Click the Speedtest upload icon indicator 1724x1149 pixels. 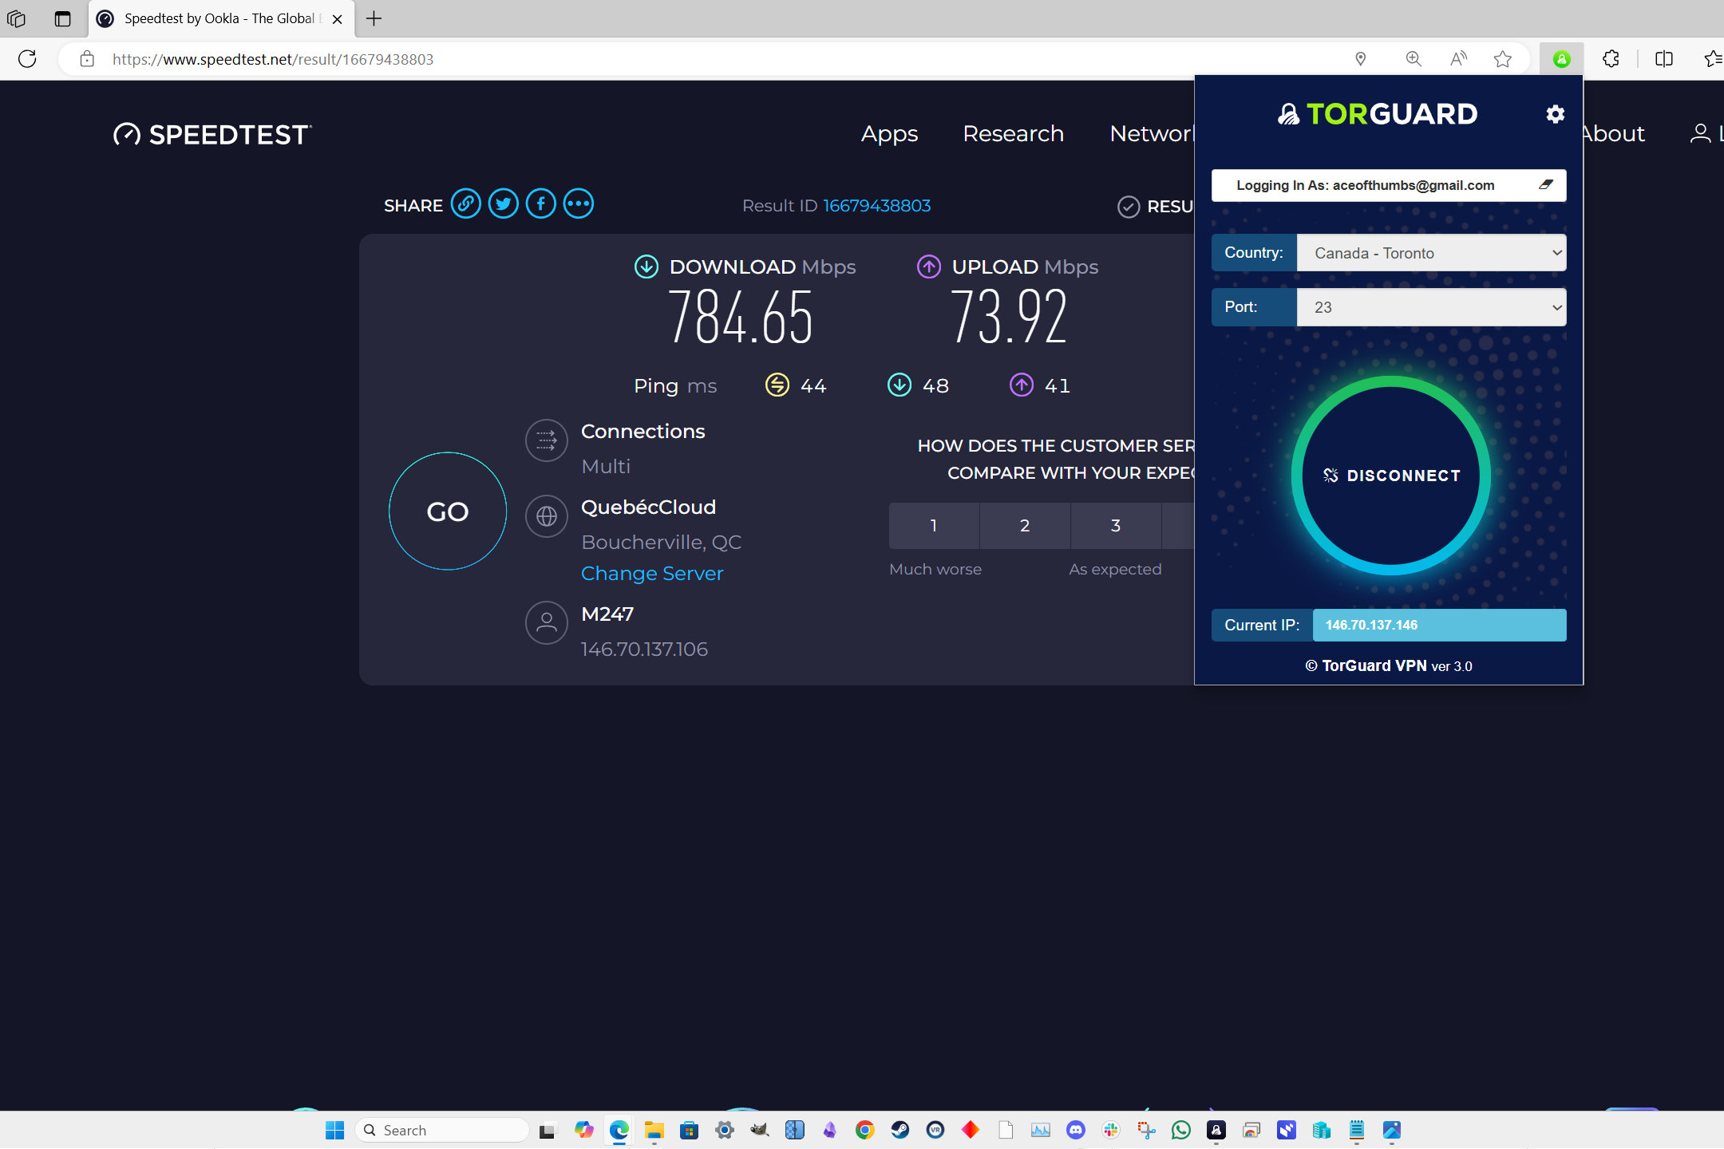pyautogui.click(x=929, y=266)
